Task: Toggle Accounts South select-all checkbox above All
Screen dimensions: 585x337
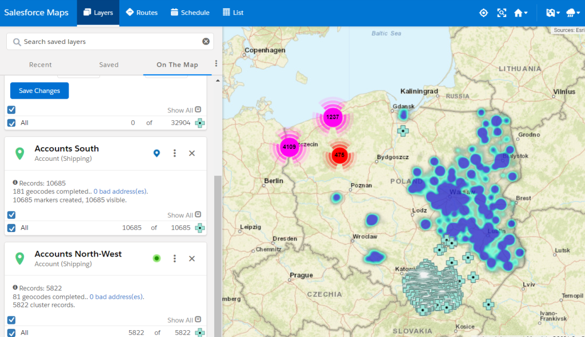Action: pyautogui.click(x=11, y=215)
